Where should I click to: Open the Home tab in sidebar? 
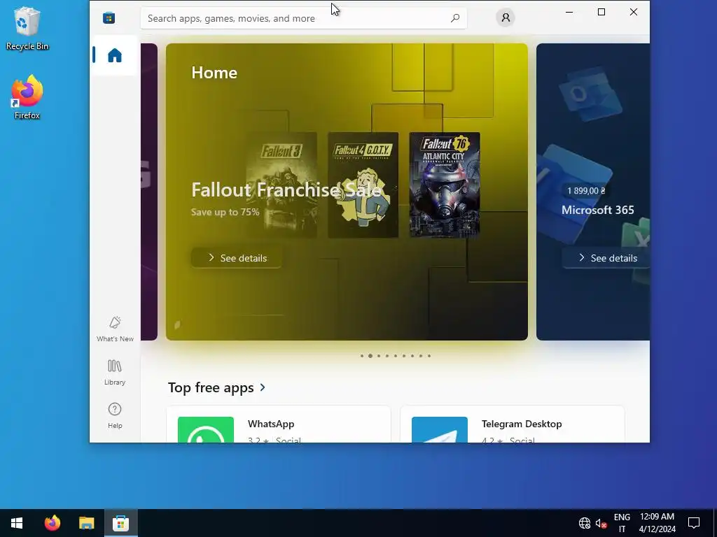114,55
